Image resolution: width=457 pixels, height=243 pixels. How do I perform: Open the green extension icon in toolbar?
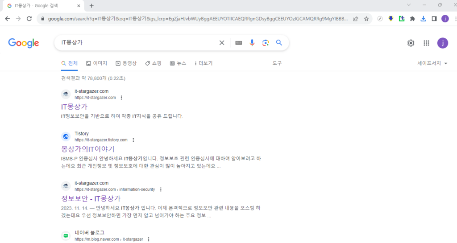coord(402,19)
